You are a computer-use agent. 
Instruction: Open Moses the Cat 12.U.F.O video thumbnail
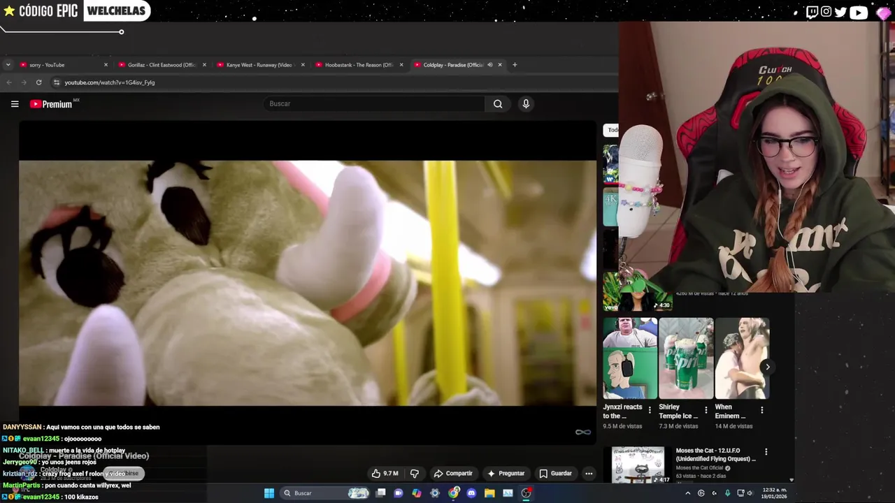638,465
